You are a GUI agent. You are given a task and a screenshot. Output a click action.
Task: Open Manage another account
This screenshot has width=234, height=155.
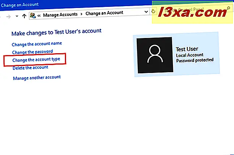37,77
